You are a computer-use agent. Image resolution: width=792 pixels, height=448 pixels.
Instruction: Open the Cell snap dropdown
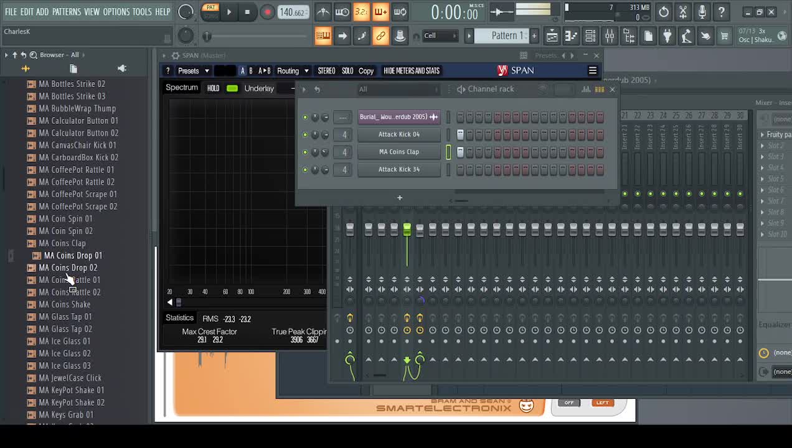pos(440,35)
